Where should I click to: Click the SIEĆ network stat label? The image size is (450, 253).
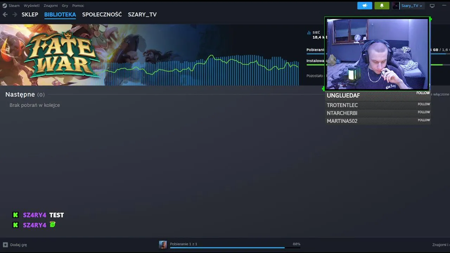point(316,33)
